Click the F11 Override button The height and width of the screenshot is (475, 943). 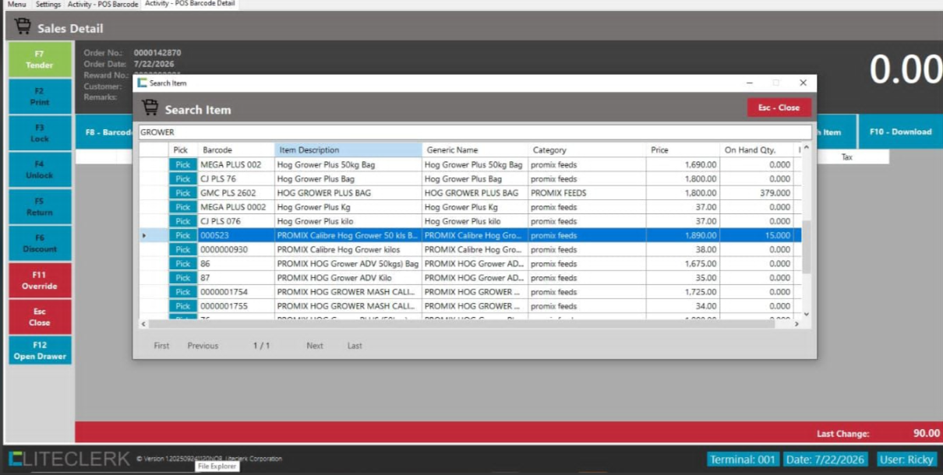point(40,280)
